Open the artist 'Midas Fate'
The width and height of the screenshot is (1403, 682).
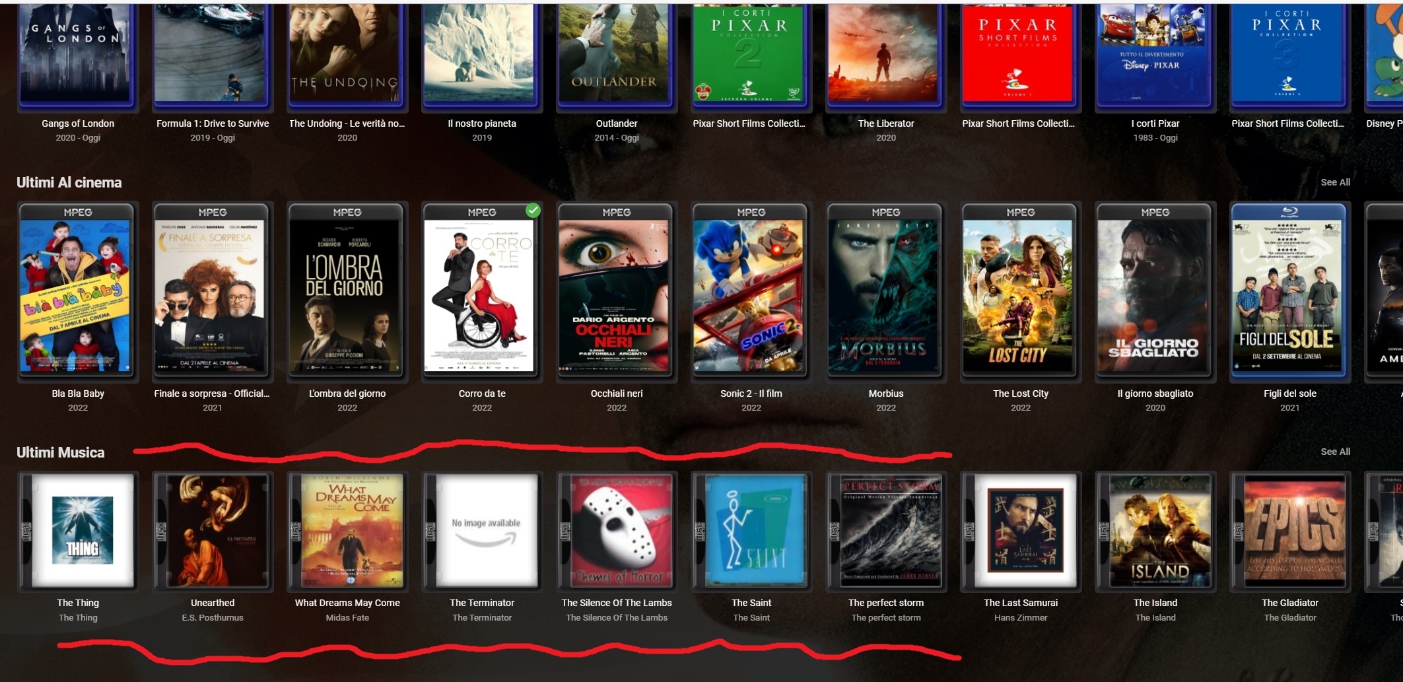347,618
